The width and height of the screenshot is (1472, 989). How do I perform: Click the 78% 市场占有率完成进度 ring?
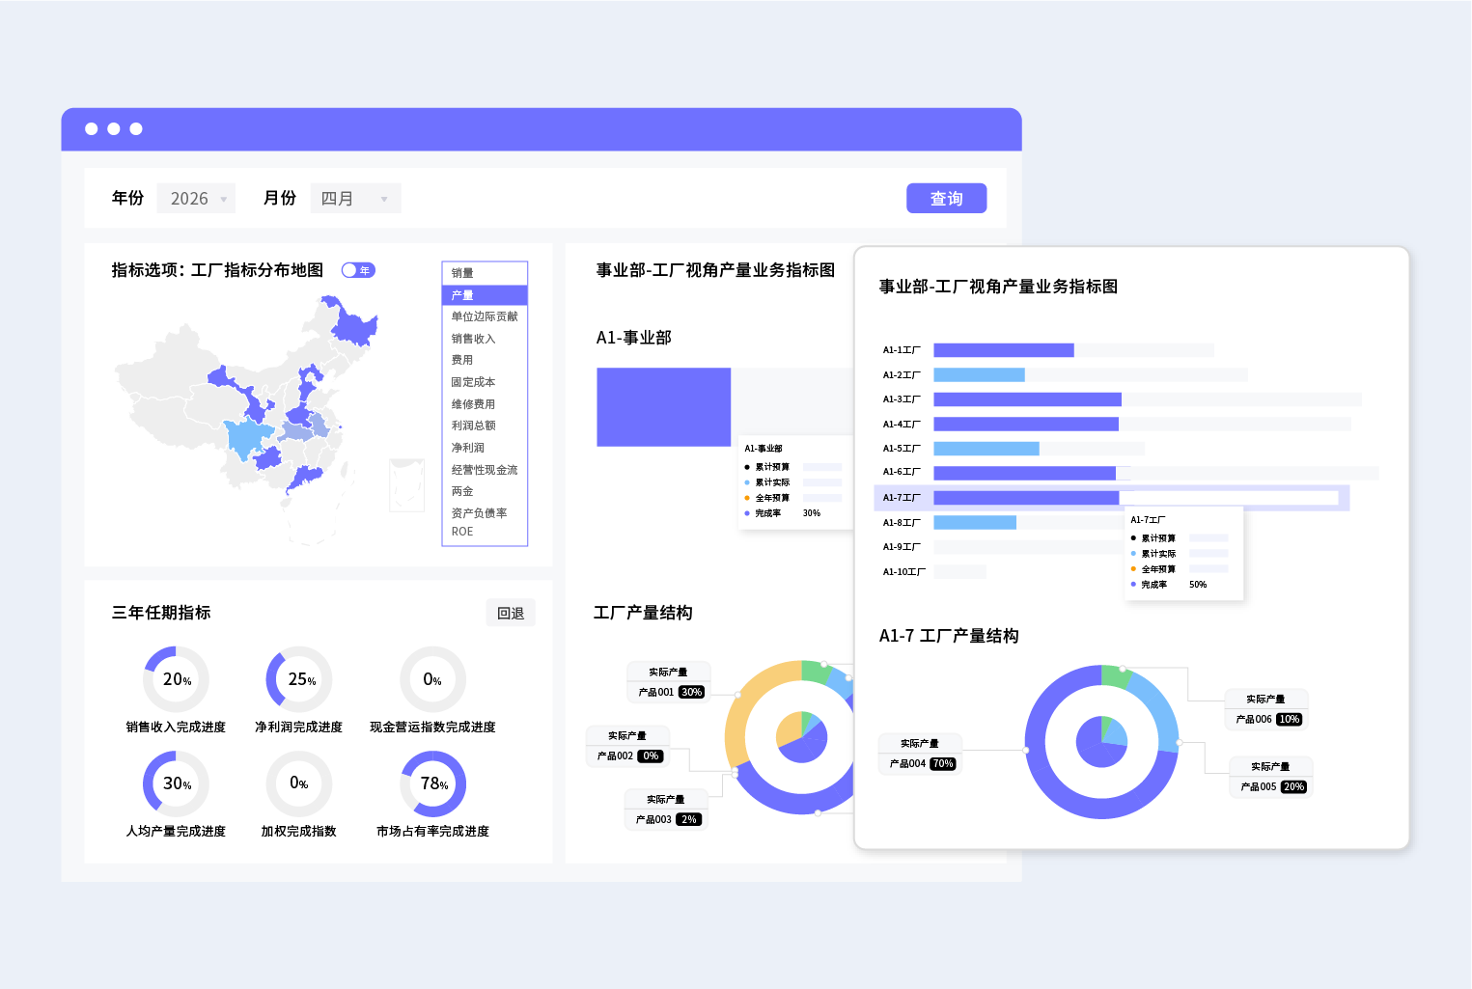coord(432,783)
